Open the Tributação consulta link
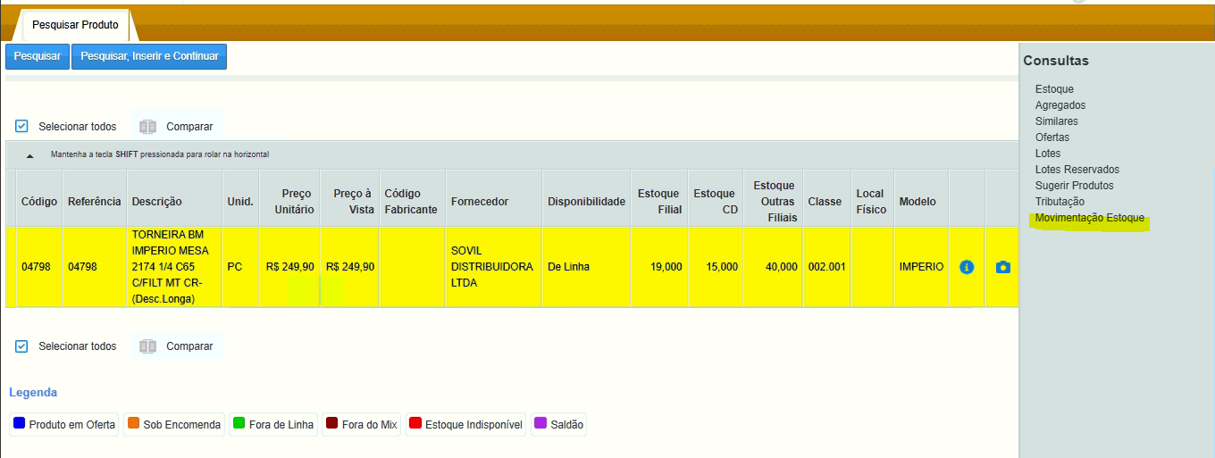The height and width of the screenshot is (458, 1215). [x=1060, y=202]
